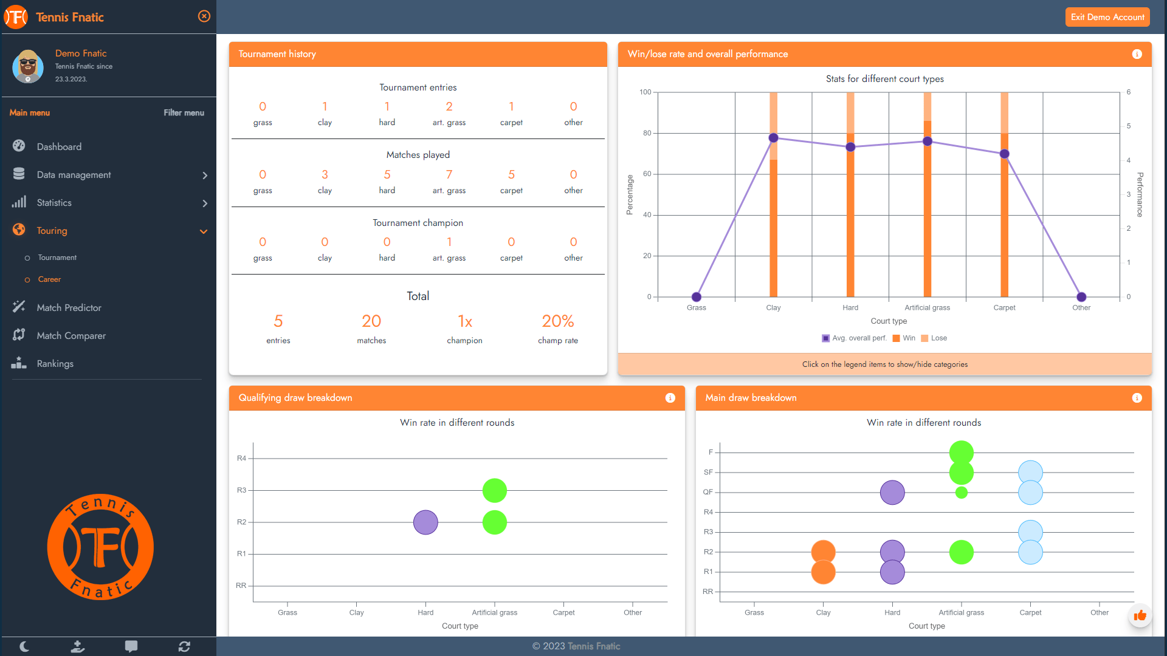Click the Match Predictor magic wand icon
Image resolution: width=1167 pixels, height=656 pixels.
[x=19, y=307]
